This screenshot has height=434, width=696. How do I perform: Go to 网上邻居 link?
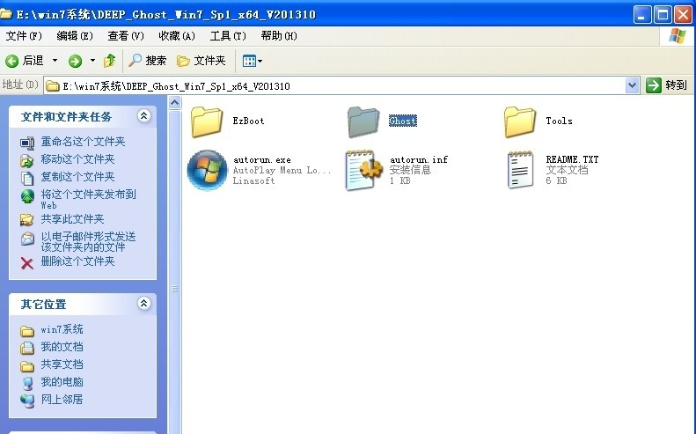click(x=62, y=400)
